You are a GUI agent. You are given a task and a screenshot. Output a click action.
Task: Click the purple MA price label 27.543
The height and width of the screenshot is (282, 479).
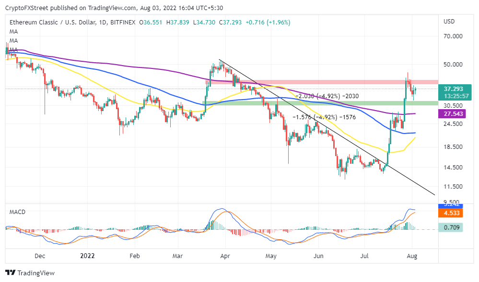coord(453,113)
